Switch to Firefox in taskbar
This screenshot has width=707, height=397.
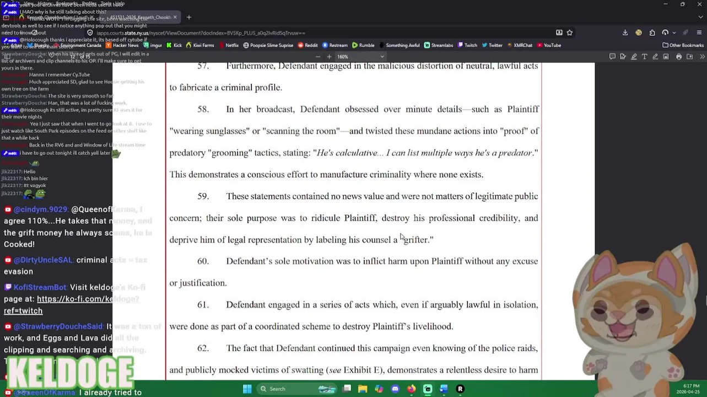[411, 389]
